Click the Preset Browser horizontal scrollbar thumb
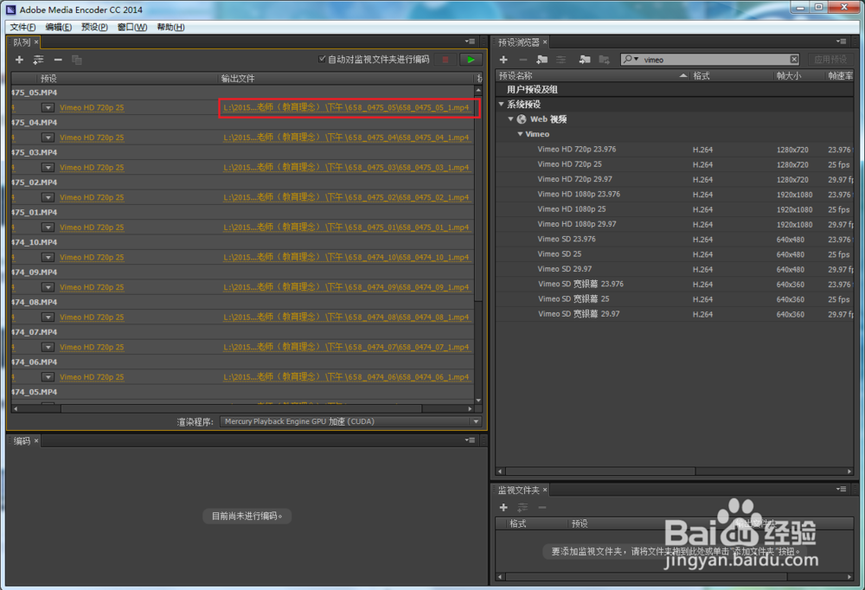 click(x=600, y=471)
